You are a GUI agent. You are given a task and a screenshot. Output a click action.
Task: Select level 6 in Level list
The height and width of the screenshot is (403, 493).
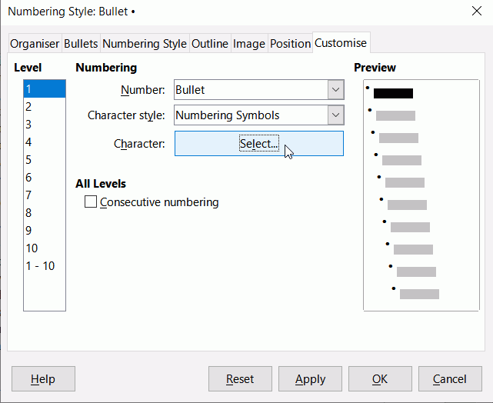[x=45, y=178]
